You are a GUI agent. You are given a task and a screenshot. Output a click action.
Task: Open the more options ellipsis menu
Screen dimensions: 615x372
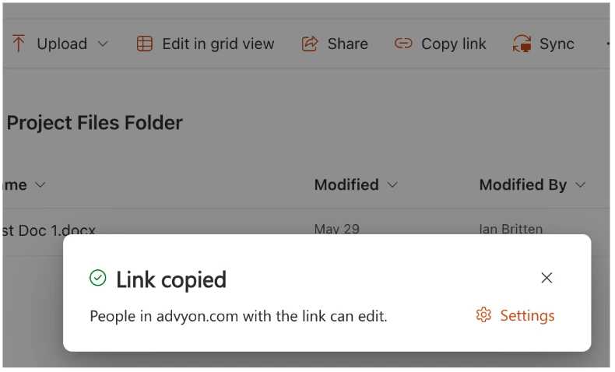[607, 44]
